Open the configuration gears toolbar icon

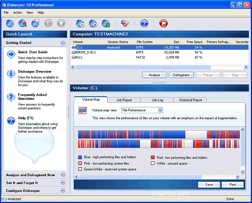(x=125, y=24)
